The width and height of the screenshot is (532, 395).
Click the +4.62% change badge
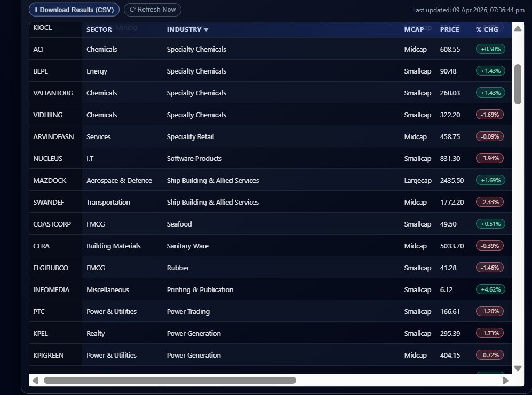coord(490,289)
